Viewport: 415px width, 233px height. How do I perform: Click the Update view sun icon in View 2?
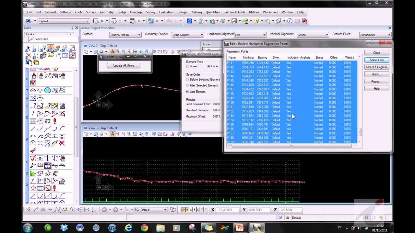coord(101,51)
